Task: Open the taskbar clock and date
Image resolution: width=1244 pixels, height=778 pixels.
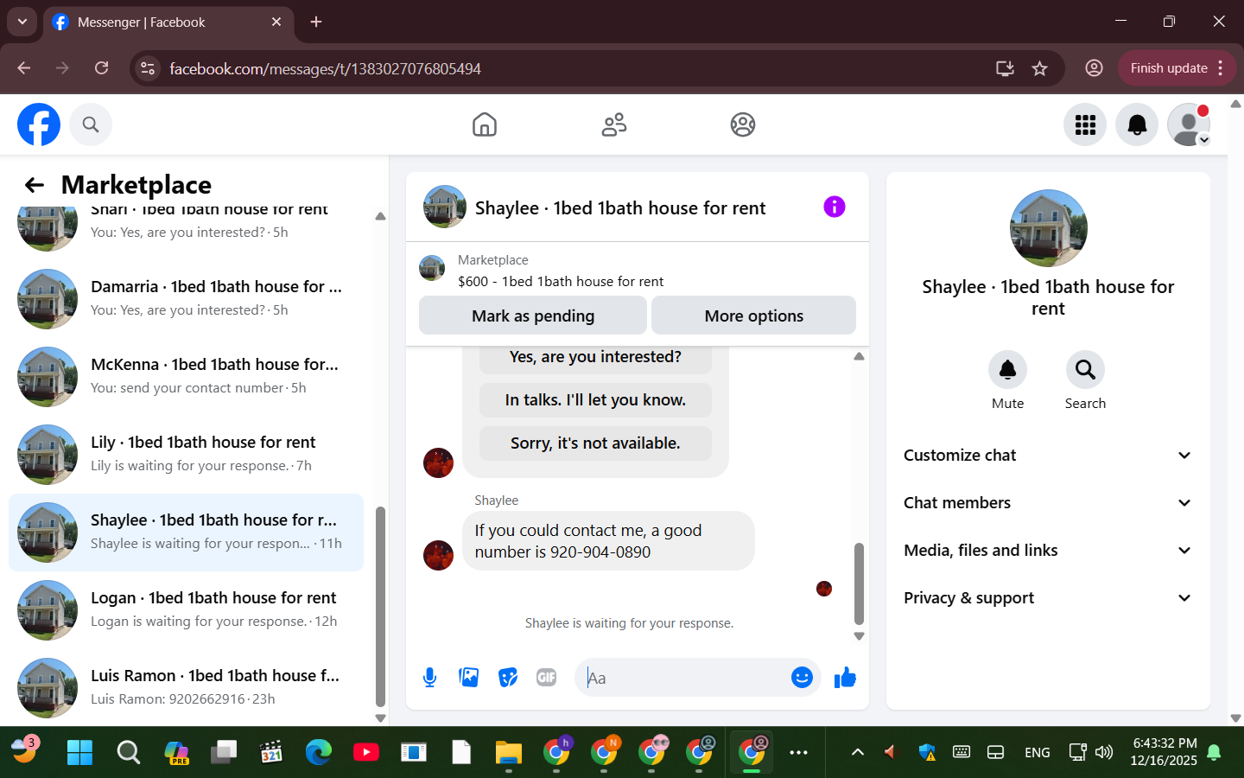Action: [x=1164, y=752]
